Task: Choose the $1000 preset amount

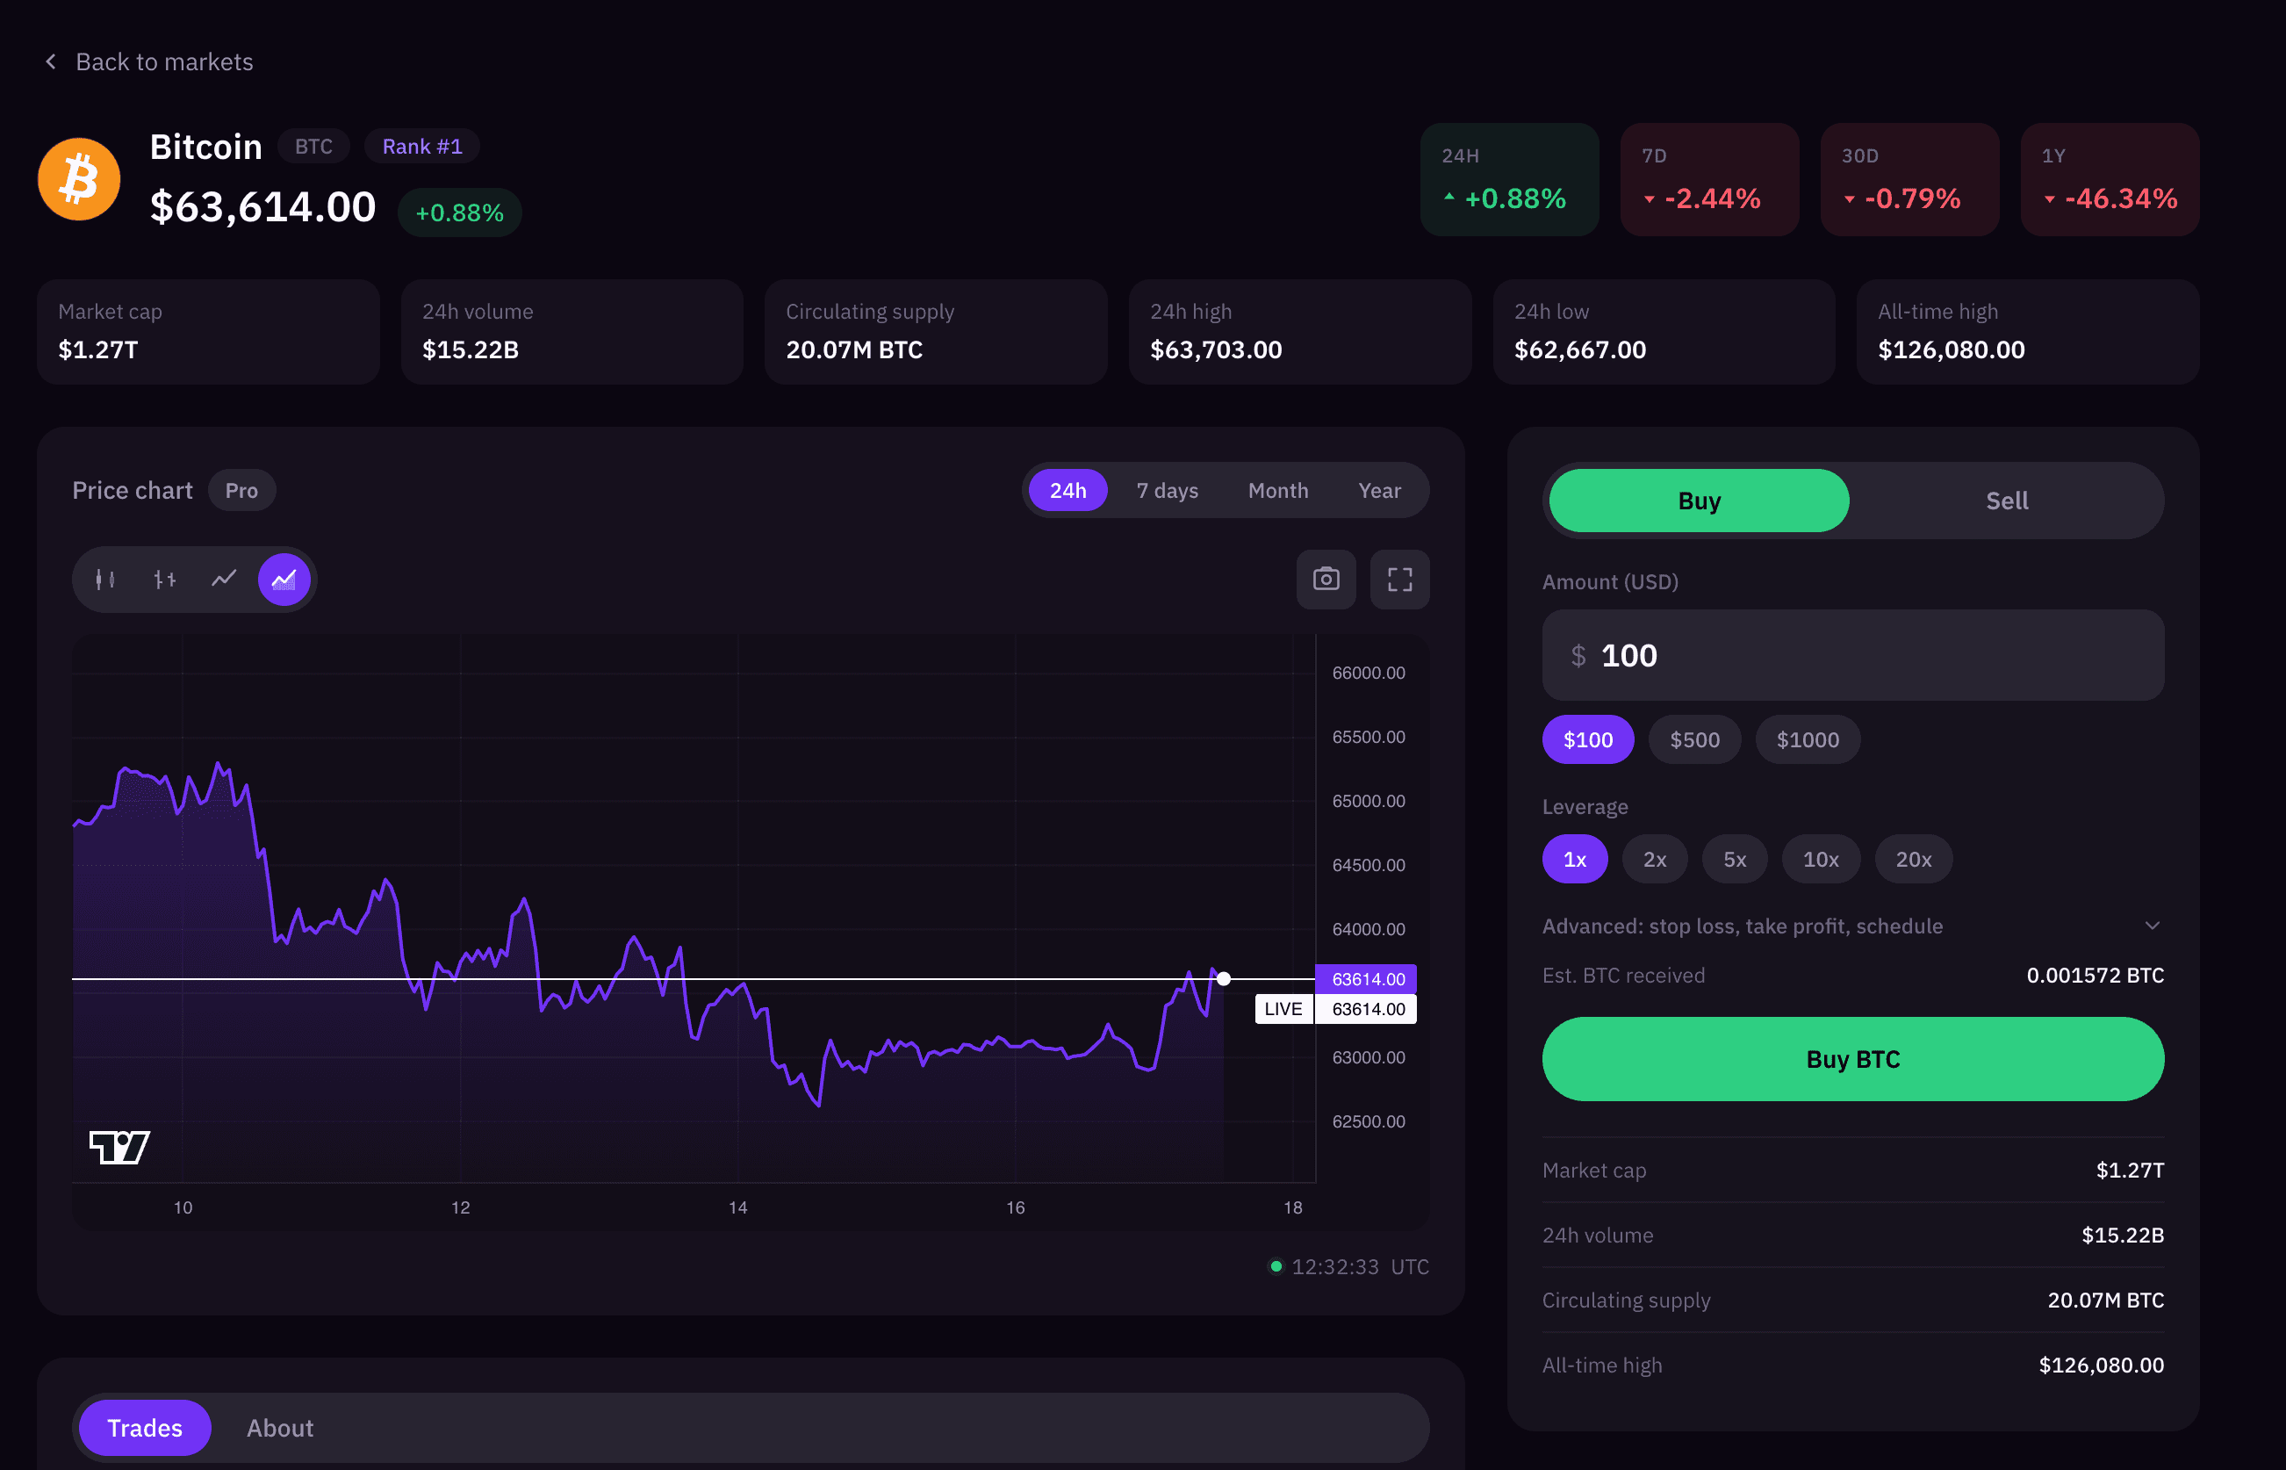Action: (x=1807, y=739)
